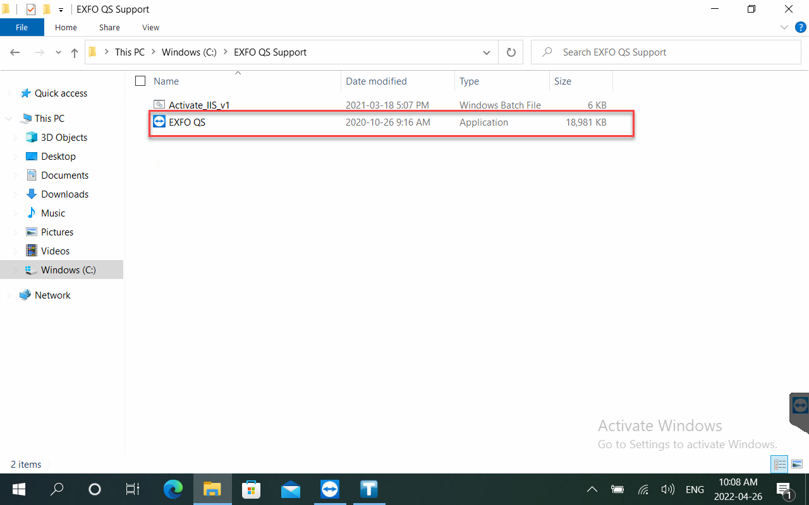Collapse the This PC tree node
809x505 pixels.
tap(9, 119)
